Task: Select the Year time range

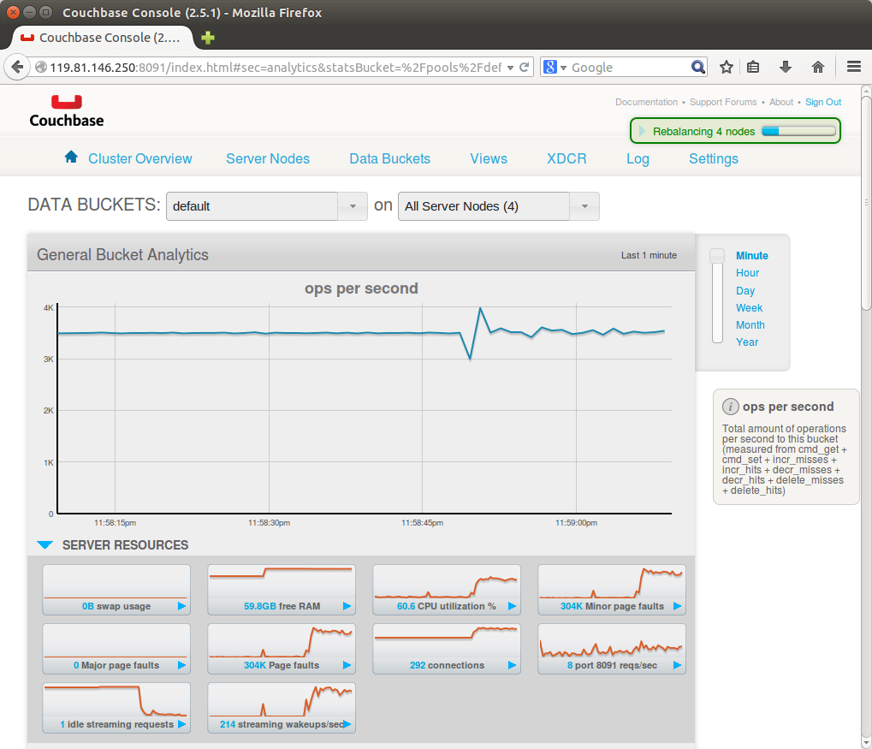Action: tap(747, 342)
